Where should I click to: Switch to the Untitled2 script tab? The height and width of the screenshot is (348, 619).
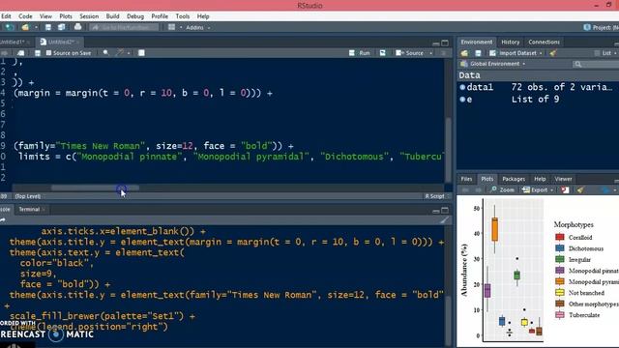(x=59, y=42)
